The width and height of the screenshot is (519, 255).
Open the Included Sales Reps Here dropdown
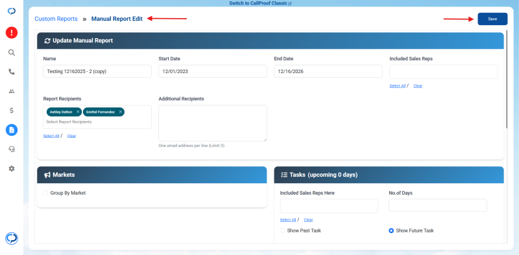pyautogui.click(x=329, y=206)
